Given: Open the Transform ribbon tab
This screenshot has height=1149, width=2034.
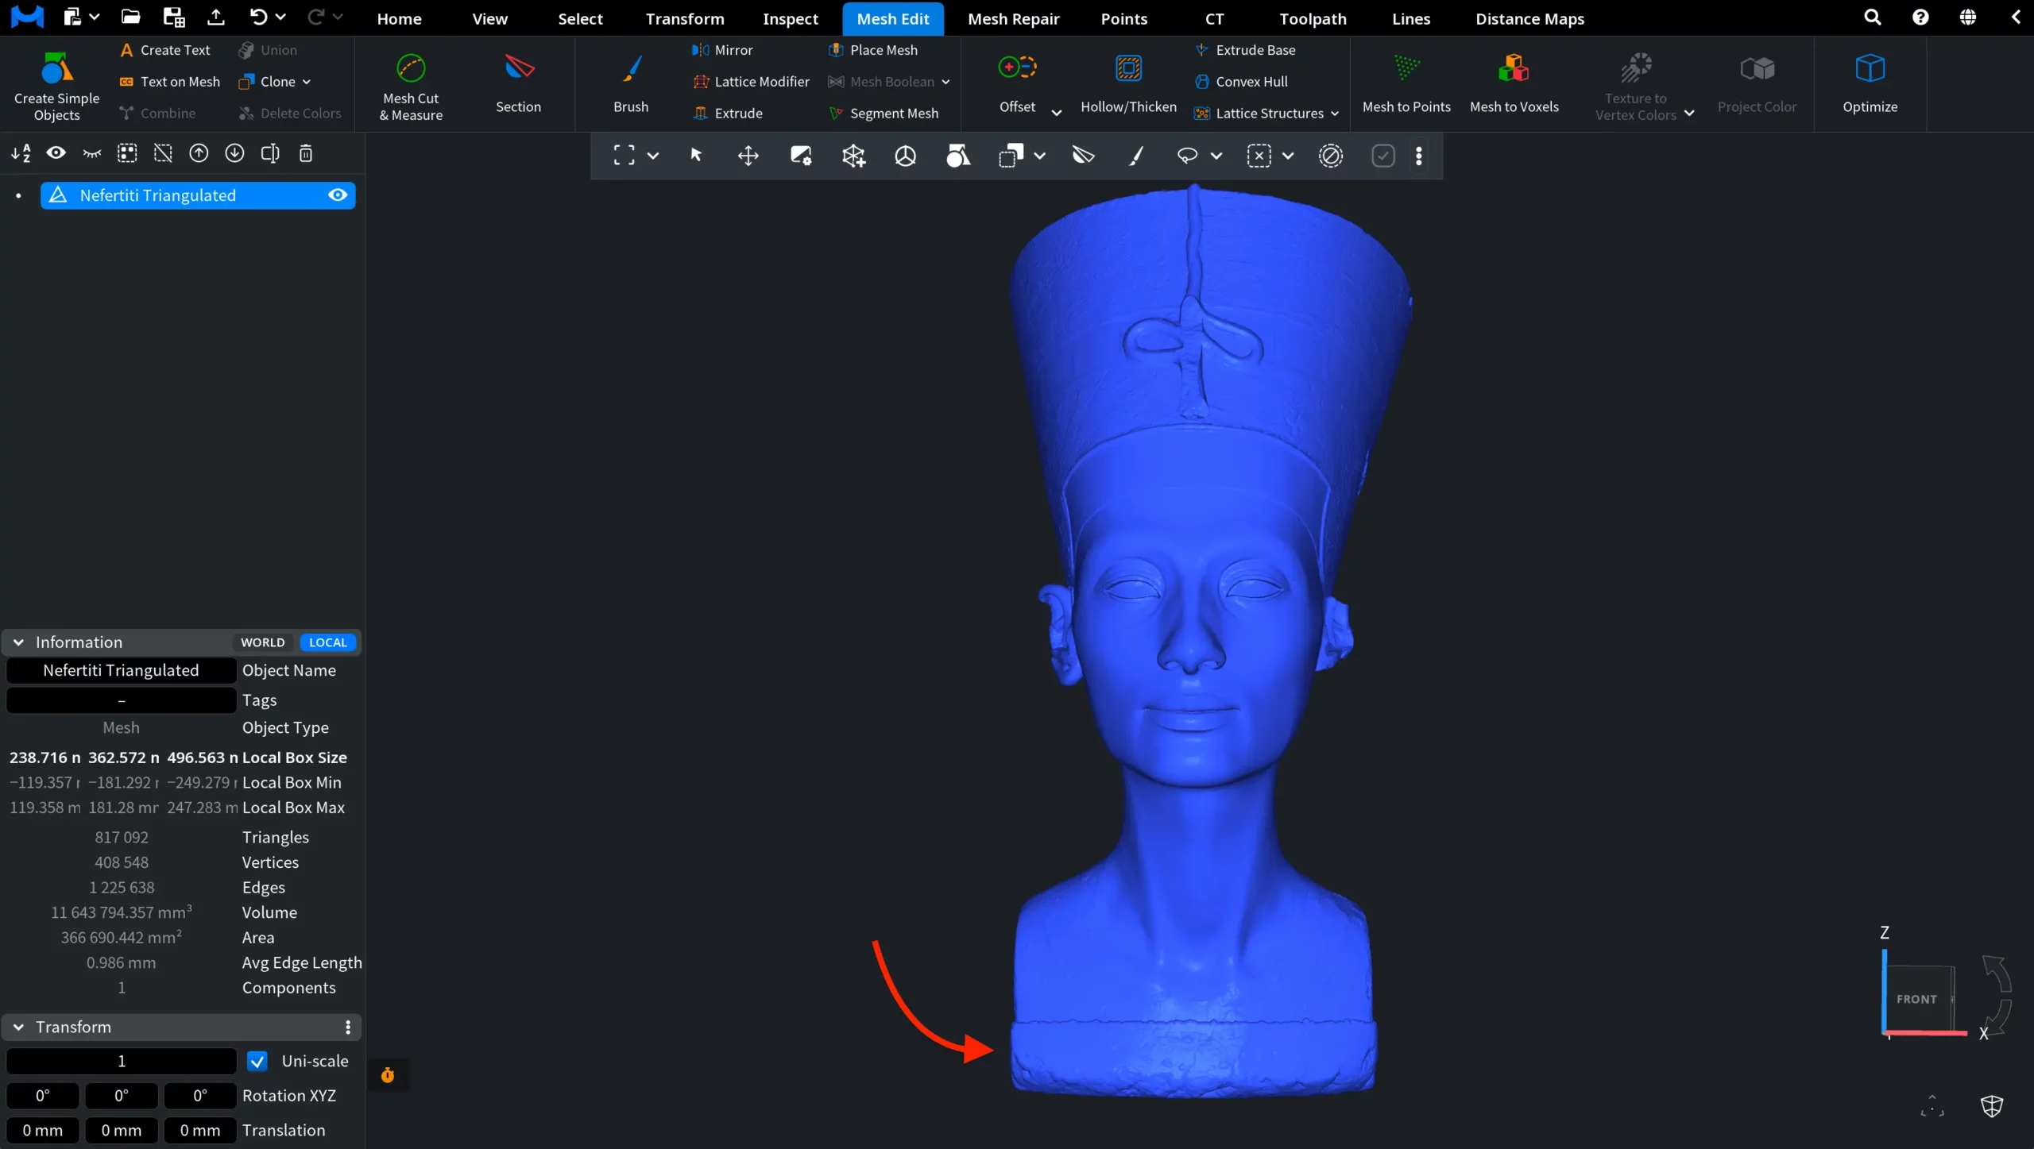Looking at the screenshot, I should tap(685, 18).
